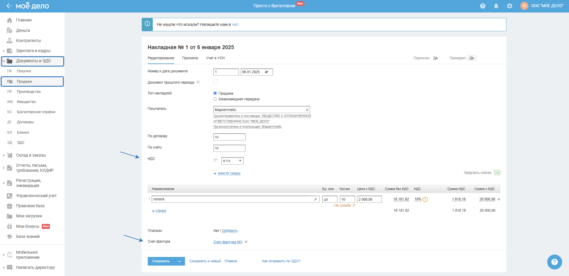Screen dimensions: 569x276
Task: Open the floating help chat button
Action: click(x=554, y=262)
